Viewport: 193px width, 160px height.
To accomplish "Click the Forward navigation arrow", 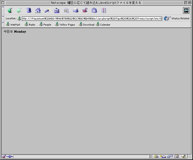I will click(x=19, y=11).
